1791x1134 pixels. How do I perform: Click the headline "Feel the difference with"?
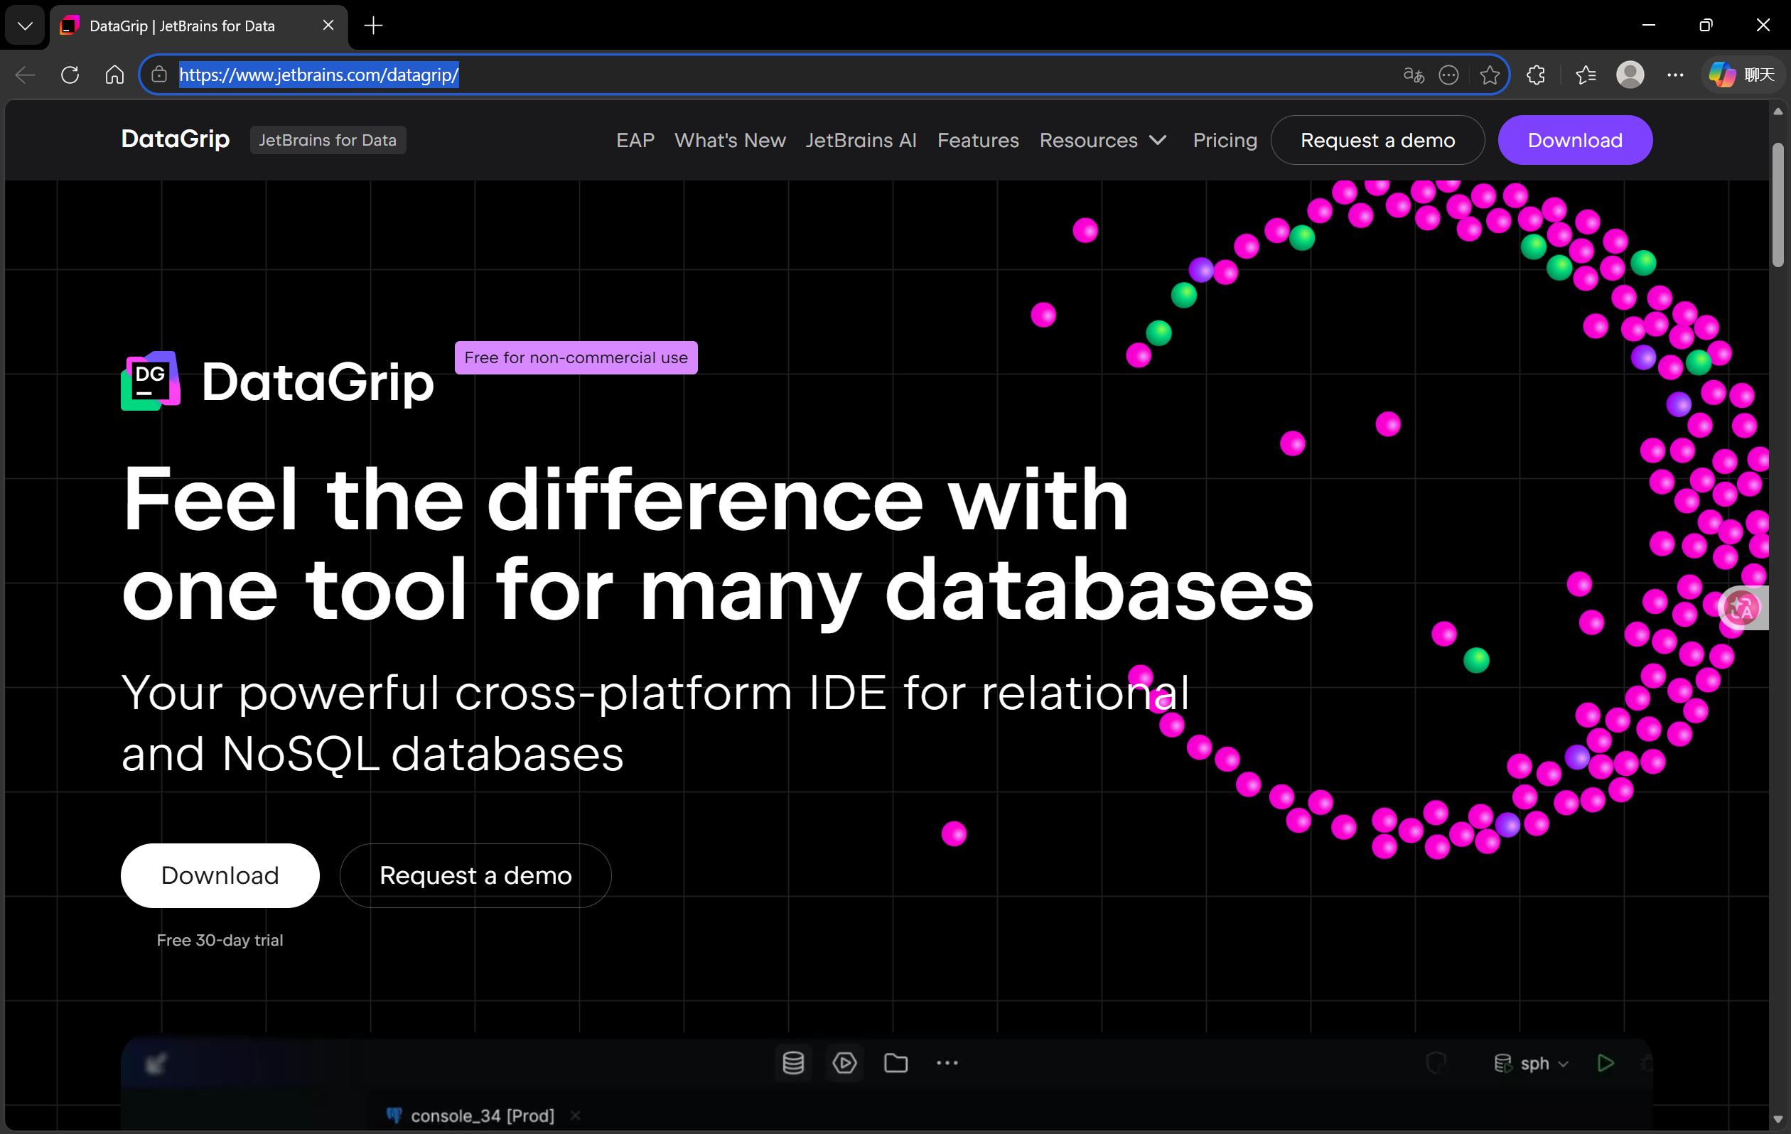(x=625, y=499)
